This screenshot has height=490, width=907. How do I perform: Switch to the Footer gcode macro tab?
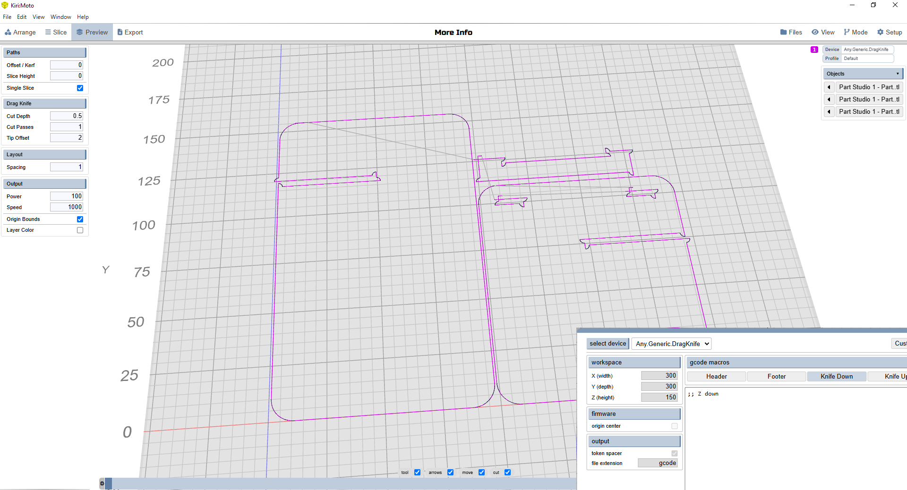click(776, 376)
